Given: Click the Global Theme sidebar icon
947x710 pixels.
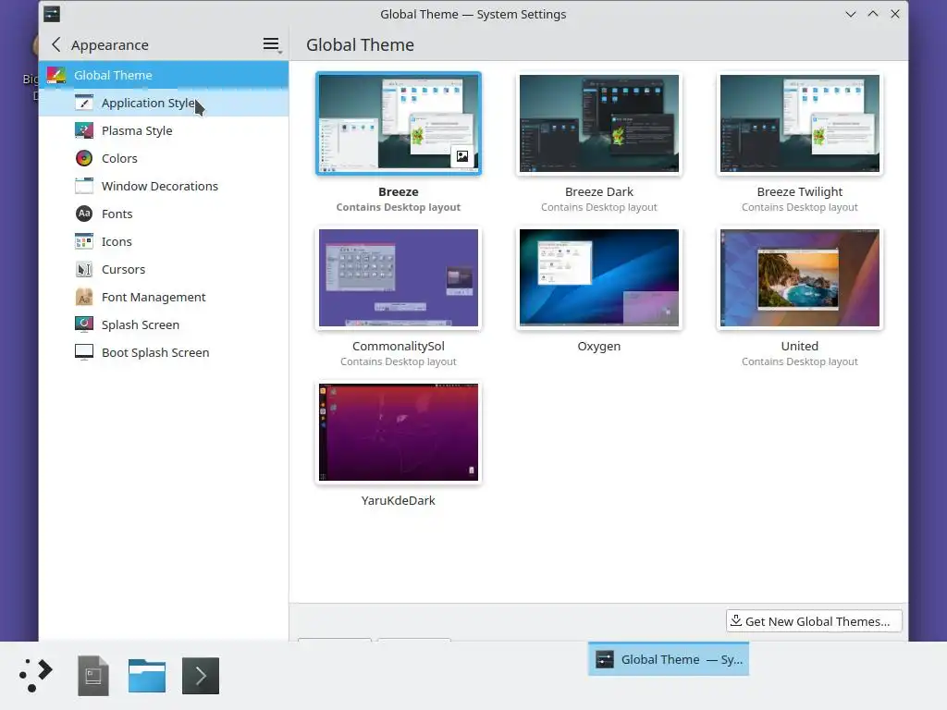Looking at the screenshot, I should click(x=56, y=76).
